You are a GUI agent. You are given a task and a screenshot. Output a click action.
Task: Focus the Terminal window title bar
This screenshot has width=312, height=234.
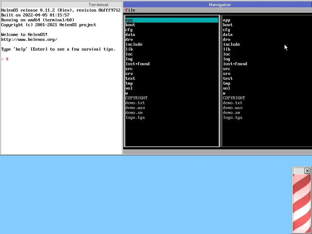pos(61,5)
